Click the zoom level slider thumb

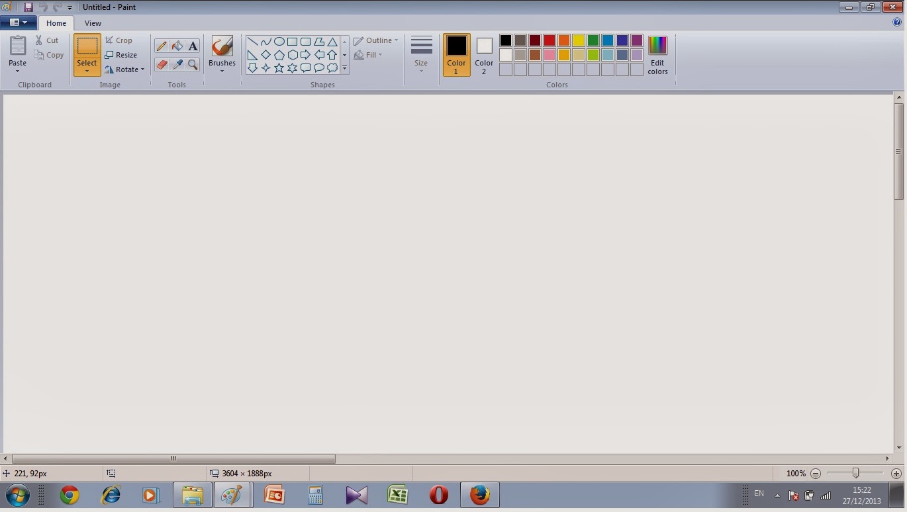point(855,473)
